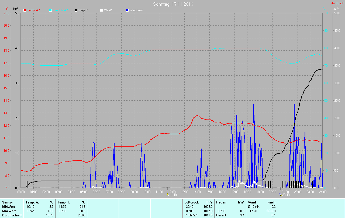
Task: Click the 'Sensor' row header
Action: pos(7,202)
